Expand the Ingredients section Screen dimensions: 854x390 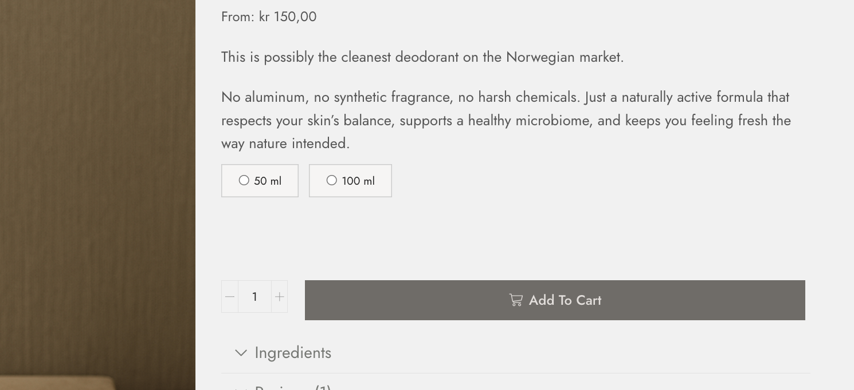[293, 353]
